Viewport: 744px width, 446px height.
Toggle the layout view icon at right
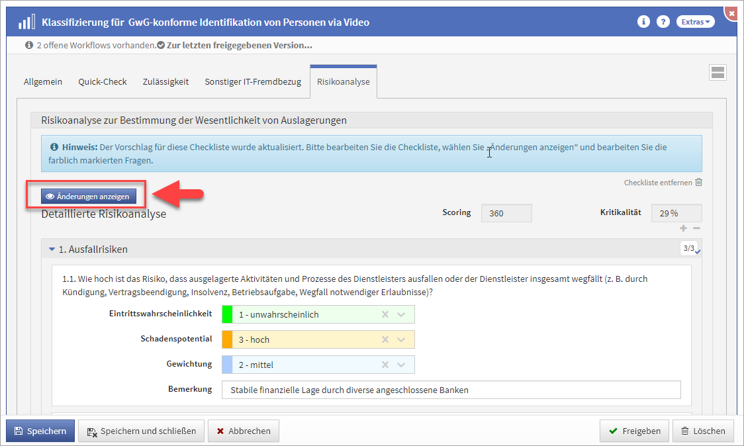pos(718,73)
